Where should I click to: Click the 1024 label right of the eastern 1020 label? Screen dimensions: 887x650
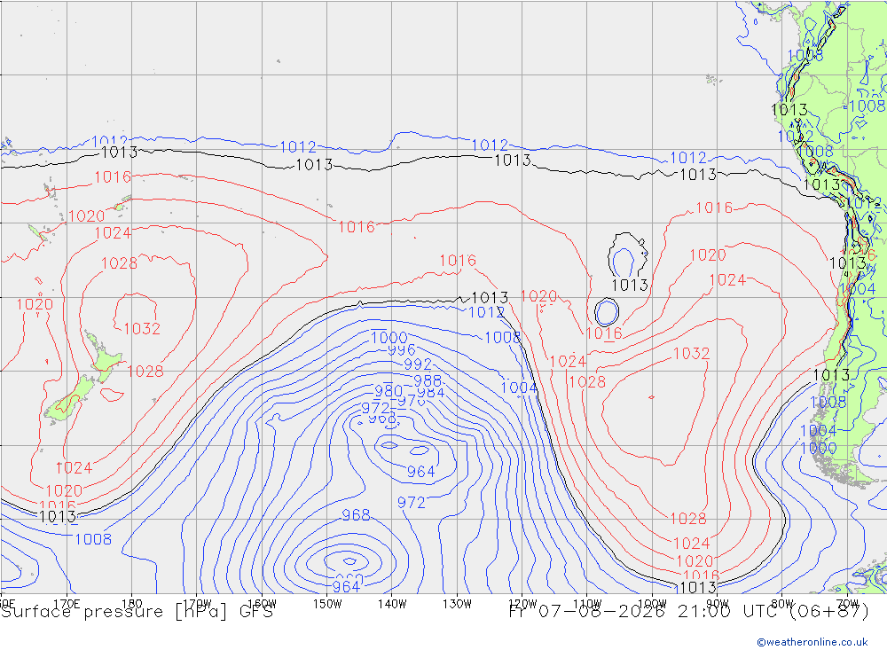point(727,280)
